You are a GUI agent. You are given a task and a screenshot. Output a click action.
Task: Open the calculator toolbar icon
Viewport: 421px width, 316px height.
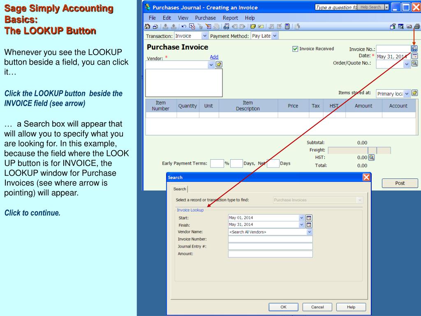point(287,26)
